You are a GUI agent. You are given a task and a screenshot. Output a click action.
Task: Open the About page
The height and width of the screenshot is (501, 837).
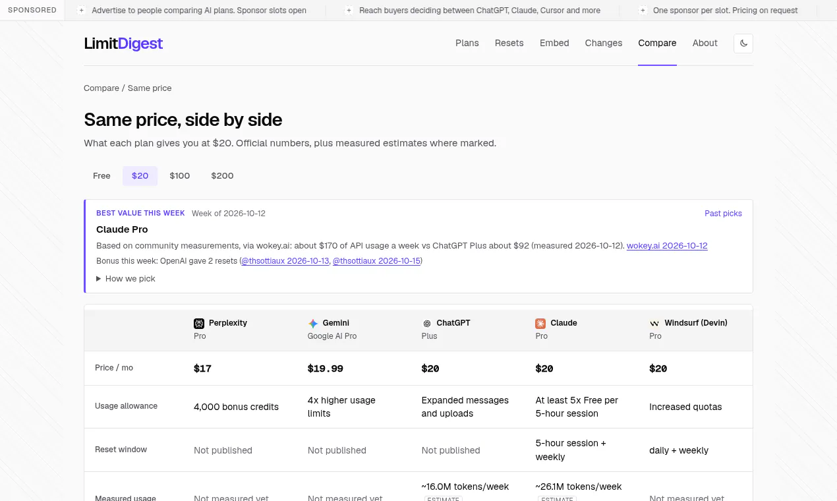(x=705, y=44)
